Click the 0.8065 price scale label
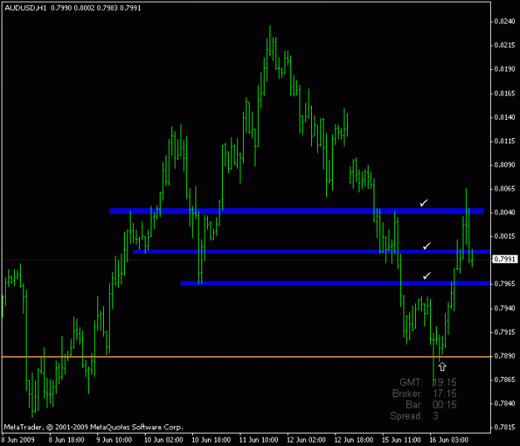Viewport: 520px width, 446px height. pos(505,189)
